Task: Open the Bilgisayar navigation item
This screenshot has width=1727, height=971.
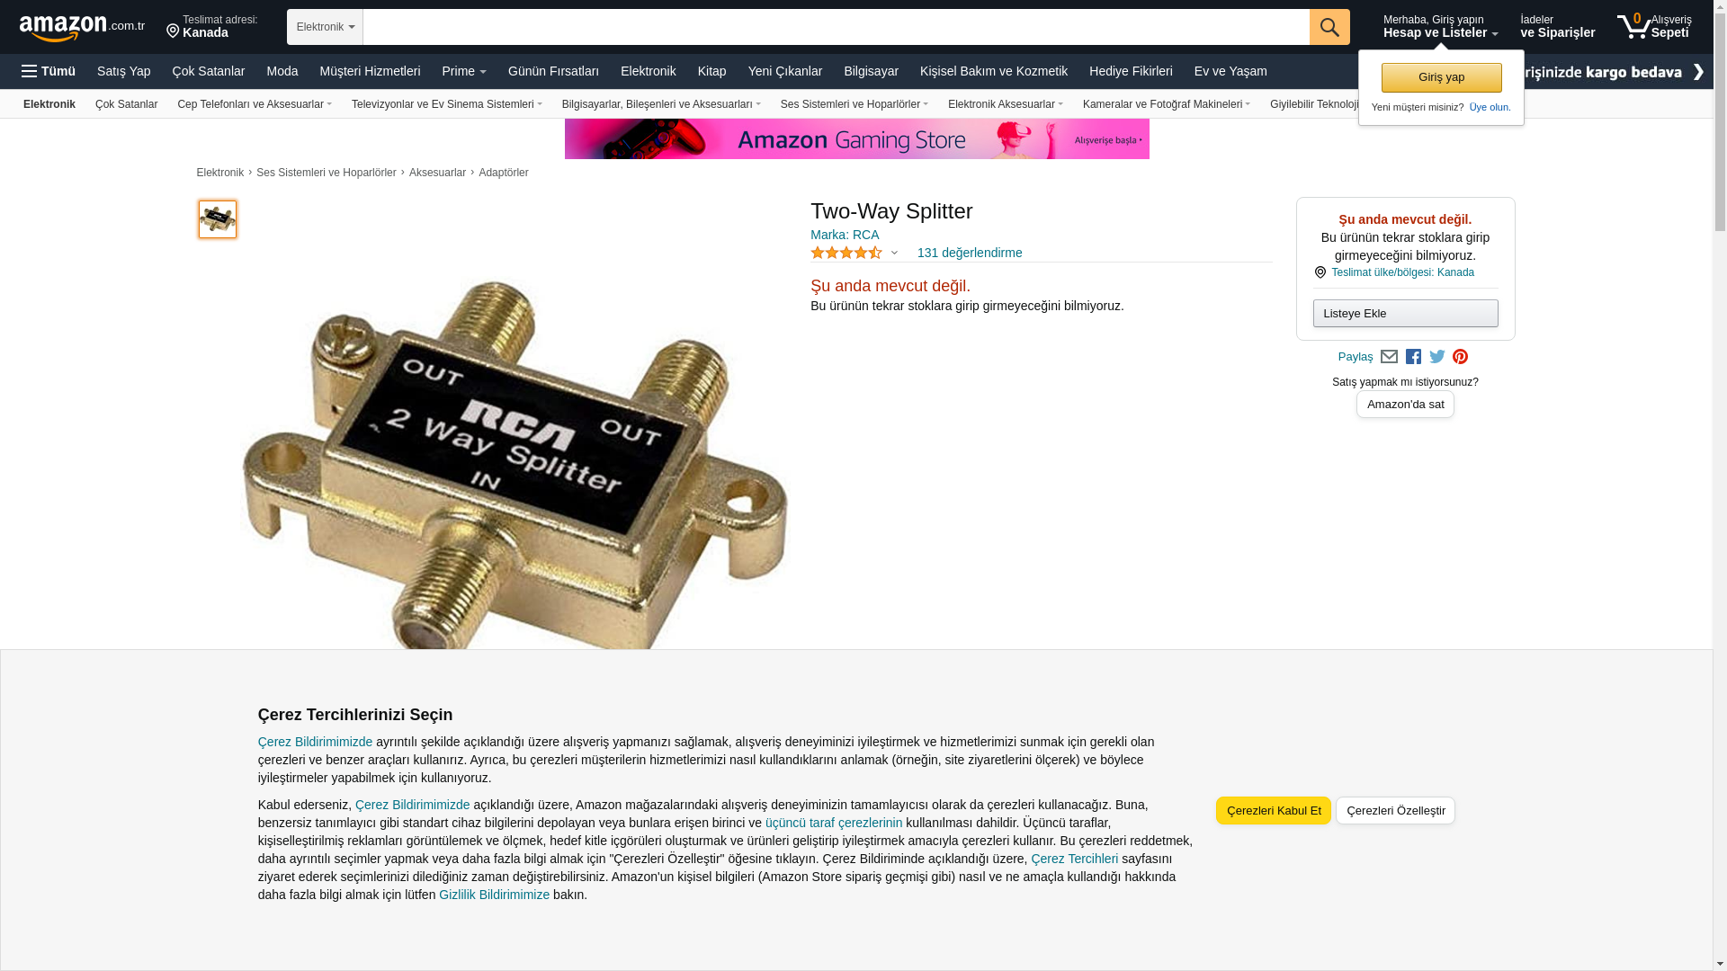Action: point(871,71)
